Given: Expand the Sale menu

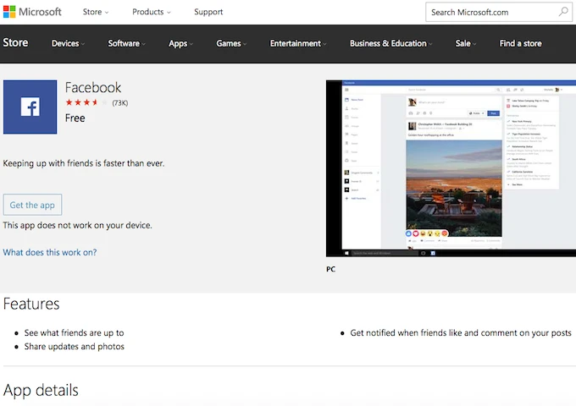Looking at the screenshot, I should [x=465, y=43].
